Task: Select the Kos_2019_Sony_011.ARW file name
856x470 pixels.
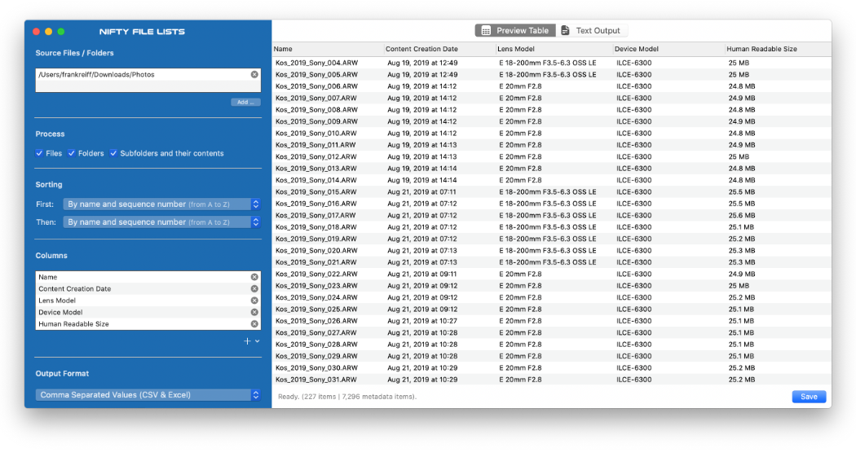Action: pos(315,145)
